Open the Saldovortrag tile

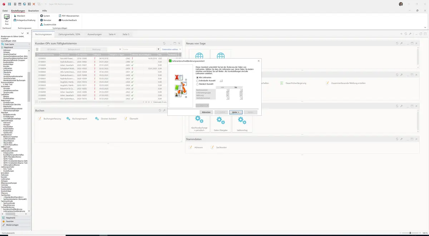[242, 124]
